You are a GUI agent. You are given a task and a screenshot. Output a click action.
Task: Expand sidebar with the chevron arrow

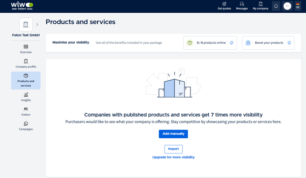[x=37, y=25]
